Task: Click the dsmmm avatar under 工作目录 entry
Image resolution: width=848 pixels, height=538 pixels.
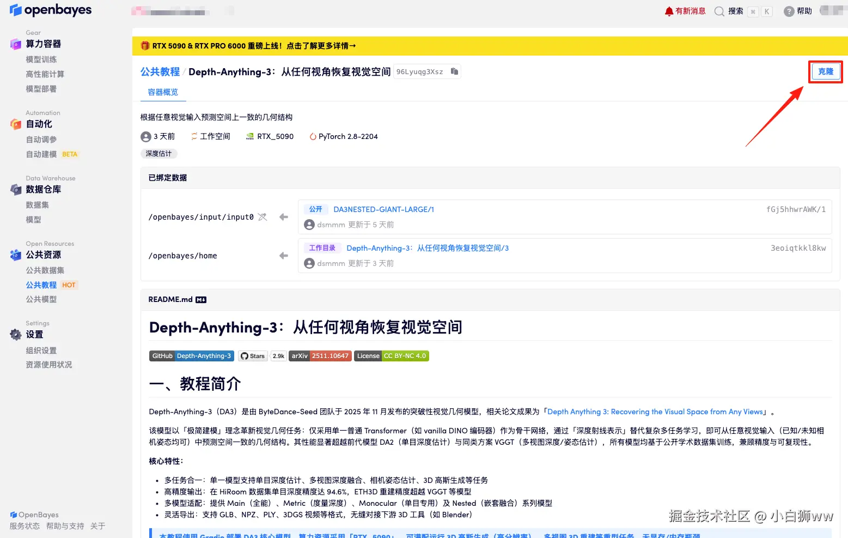Action: [309, 263]
